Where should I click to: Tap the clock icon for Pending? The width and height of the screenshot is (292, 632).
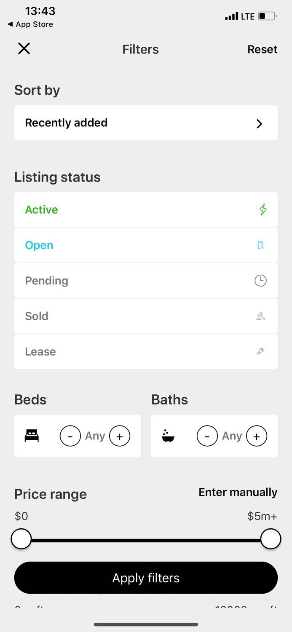click(x=260, y=281)
